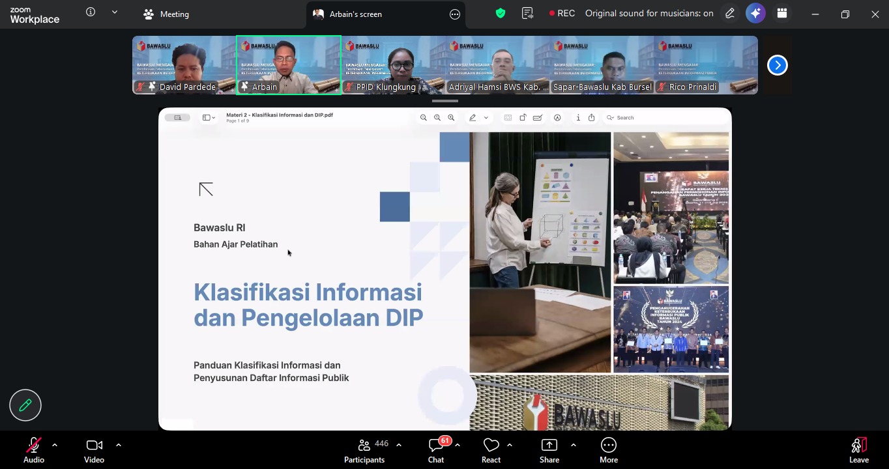The image size is (889, 469).
Task: Click PDF zoom in magnifier
Action: 451,118
